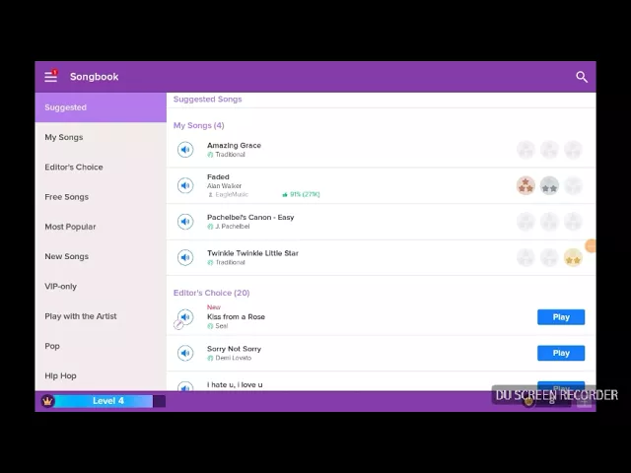
Task: Select the Faded song title
Action: [218, 177]
